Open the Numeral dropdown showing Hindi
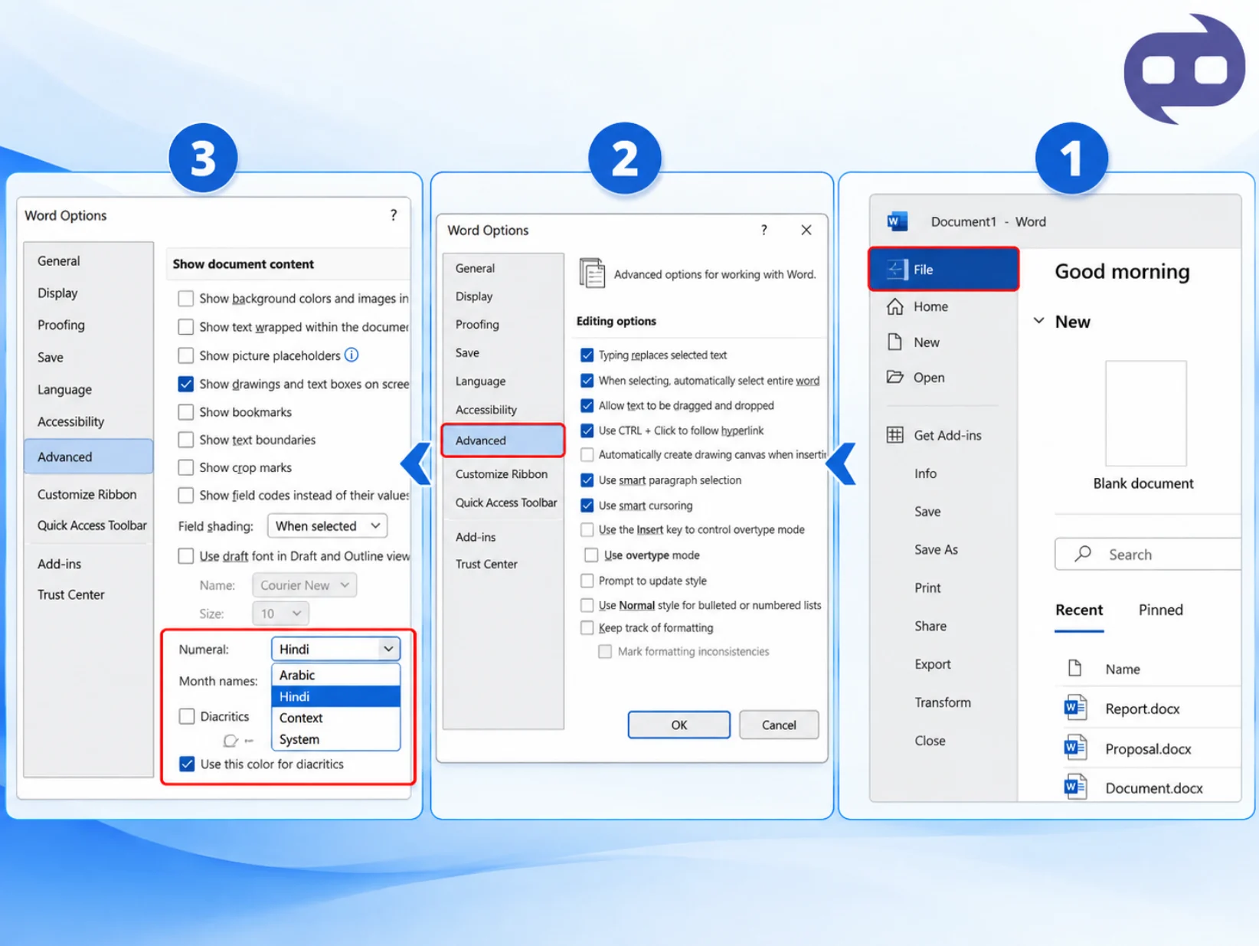The height and width of the screenshot is (946, 1259). pos(335,649)
